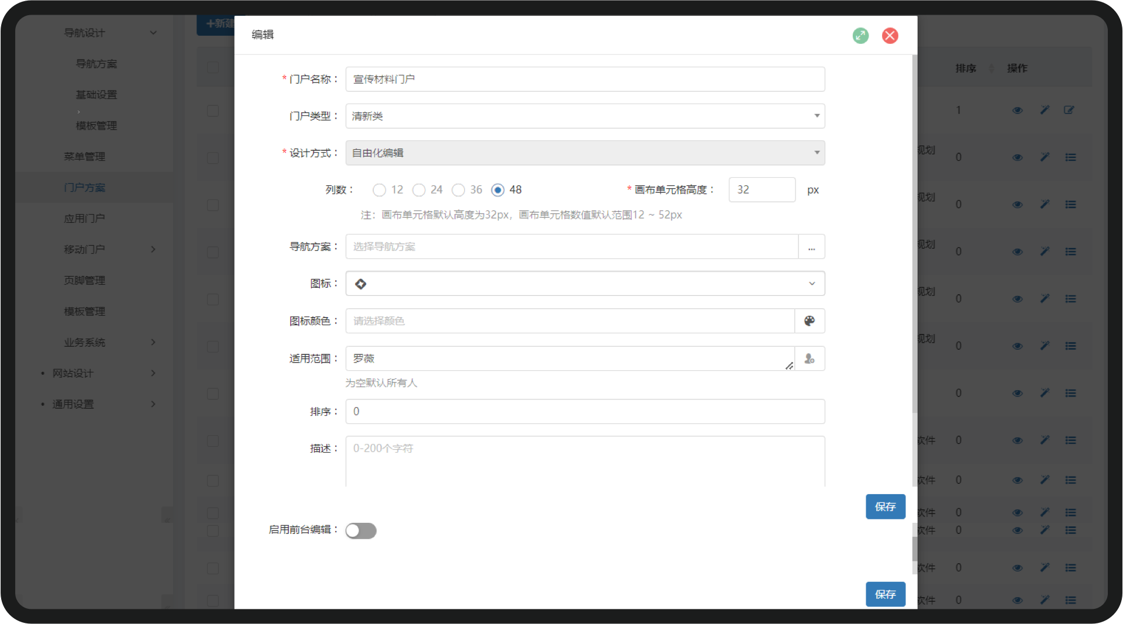Click the list icon in the fourth table row

coord(1070,252)
